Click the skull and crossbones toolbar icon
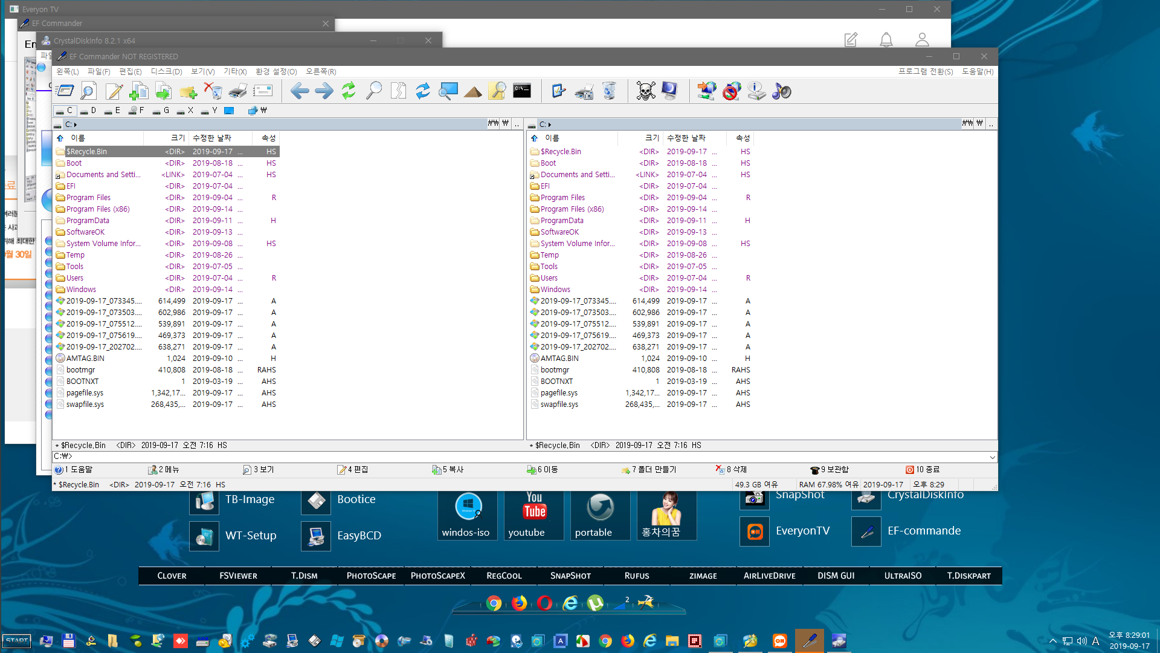The width and height of the screenshot is (1160, 653). 646,91
